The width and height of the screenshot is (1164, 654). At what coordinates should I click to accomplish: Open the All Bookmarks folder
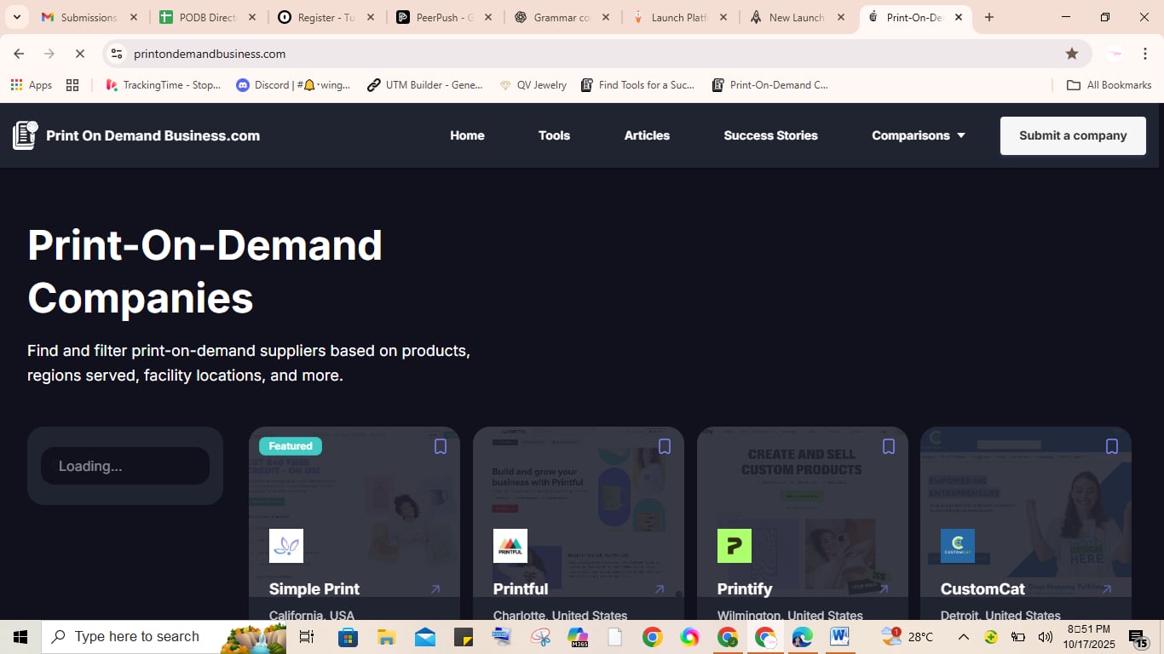pos(1109,84)
